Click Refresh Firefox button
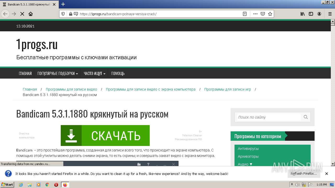335x188 pixels. [304, 174]
